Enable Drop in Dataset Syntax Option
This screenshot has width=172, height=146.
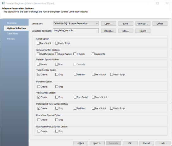click(57, 64)
